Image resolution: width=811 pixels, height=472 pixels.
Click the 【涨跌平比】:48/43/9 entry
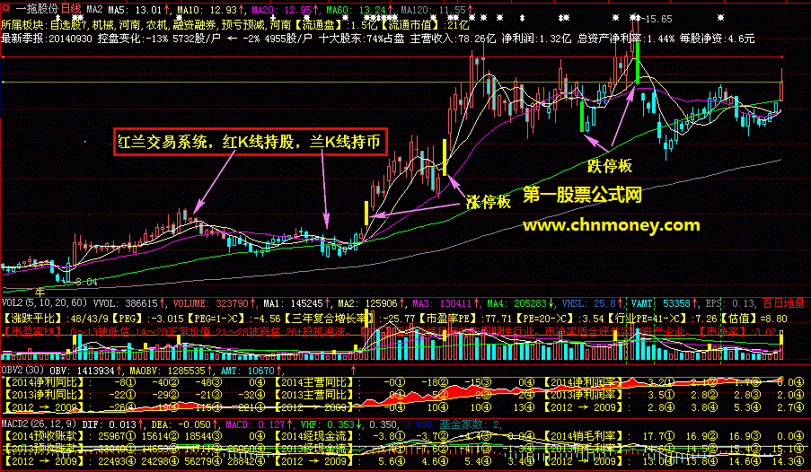56,319
